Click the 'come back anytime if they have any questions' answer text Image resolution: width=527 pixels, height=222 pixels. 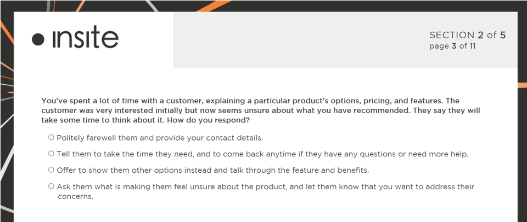click(329, 154)
